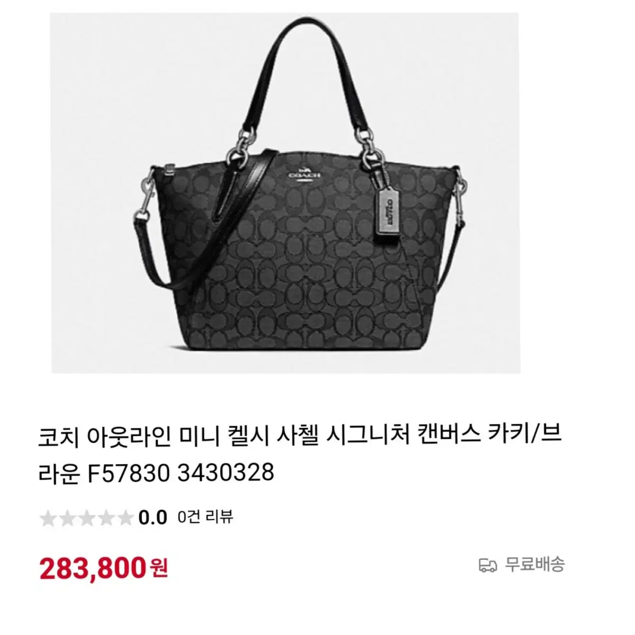Open the 무료배송 free shipping label
Viewport: 635px width, 635px height.
click(x=534, y=564)
